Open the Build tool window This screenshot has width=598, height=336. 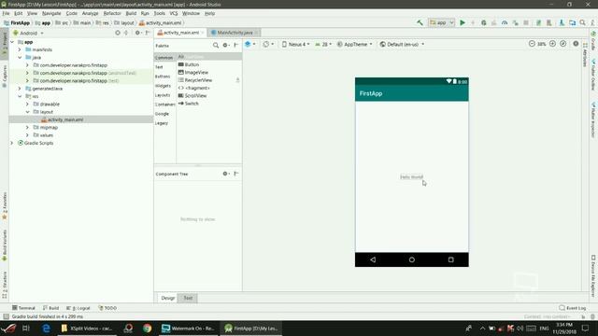(50, 308)
